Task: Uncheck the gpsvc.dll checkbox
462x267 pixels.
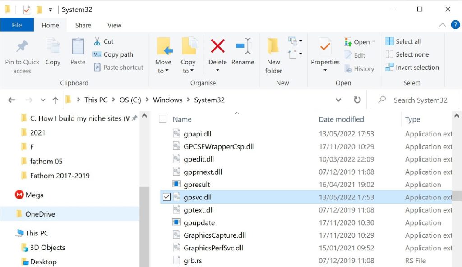Action: (x=166, y=197)
